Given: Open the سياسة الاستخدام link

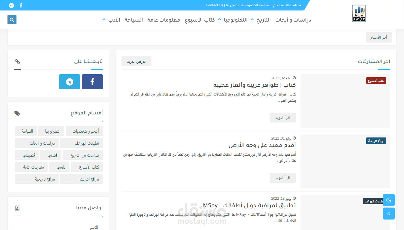Looking at the screenshot, I should (287, 5).
